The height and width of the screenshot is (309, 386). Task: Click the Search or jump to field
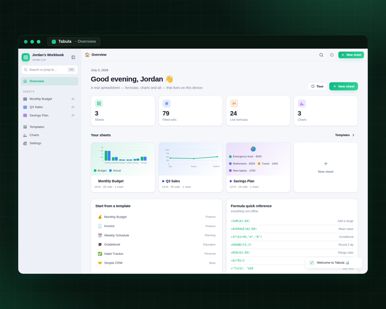50,70
